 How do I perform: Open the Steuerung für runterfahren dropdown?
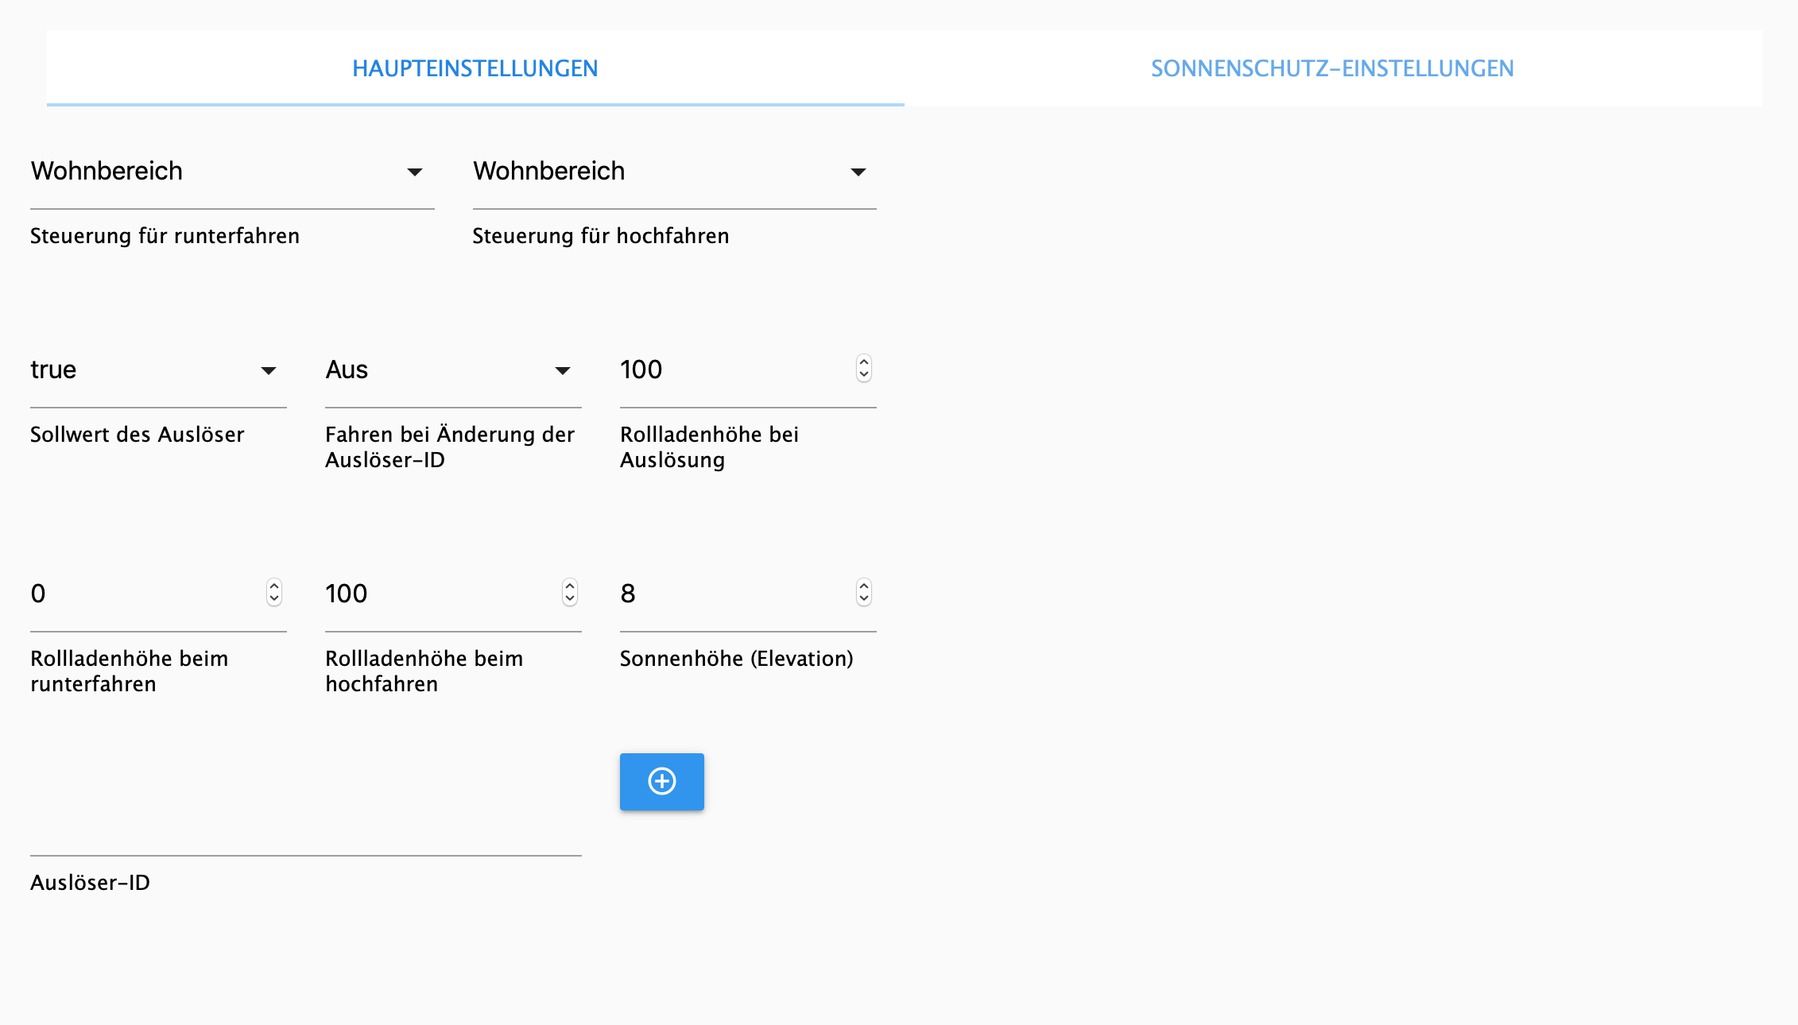231,172
